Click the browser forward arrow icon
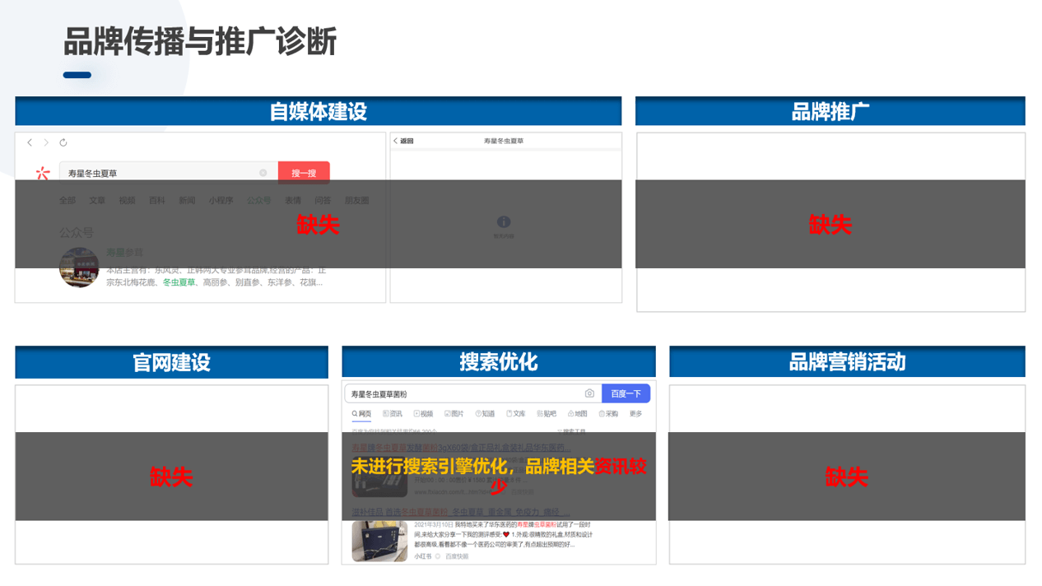Viewport: 1042px width, 586px height. (x=46, y=142)
